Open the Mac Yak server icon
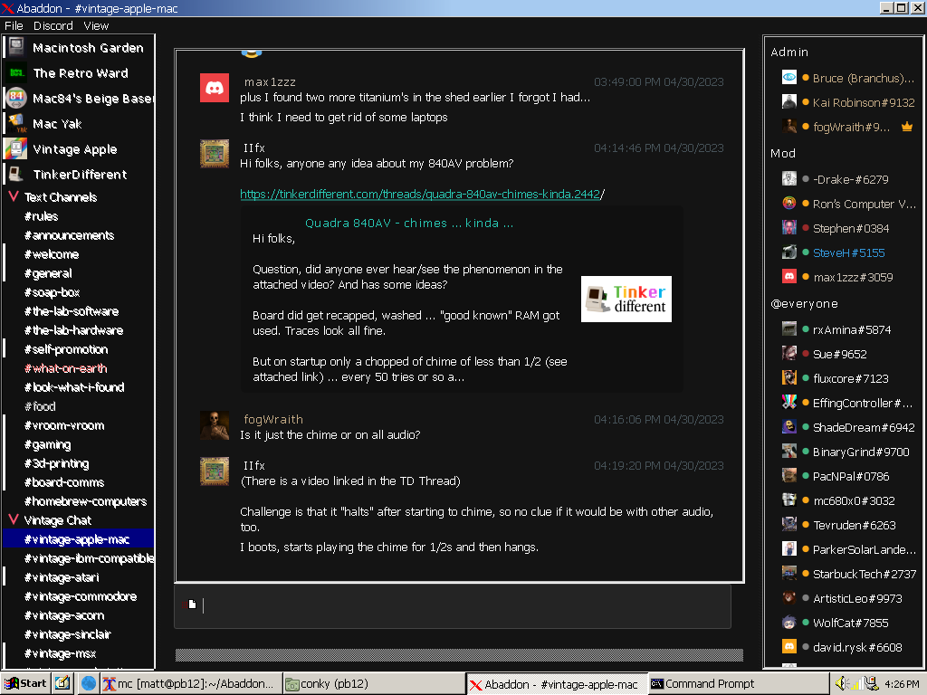927x695 pixels. (16, 123)
